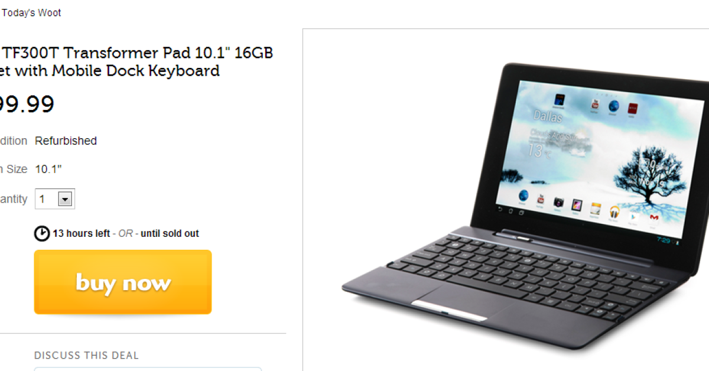Open the Discuss This Deal section
Image resolution: width=709 pixels, height=371 pixels.
coord(86,356)
